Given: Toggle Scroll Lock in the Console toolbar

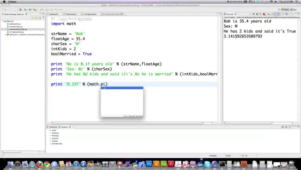Looking at the screenshot, I should (x=272, y=14).
